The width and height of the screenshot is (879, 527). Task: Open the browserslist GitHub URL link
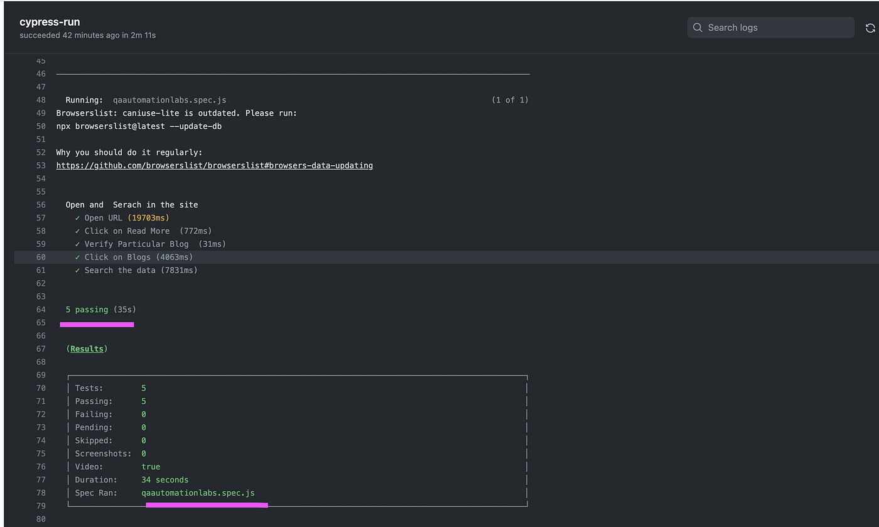(215, 166)
